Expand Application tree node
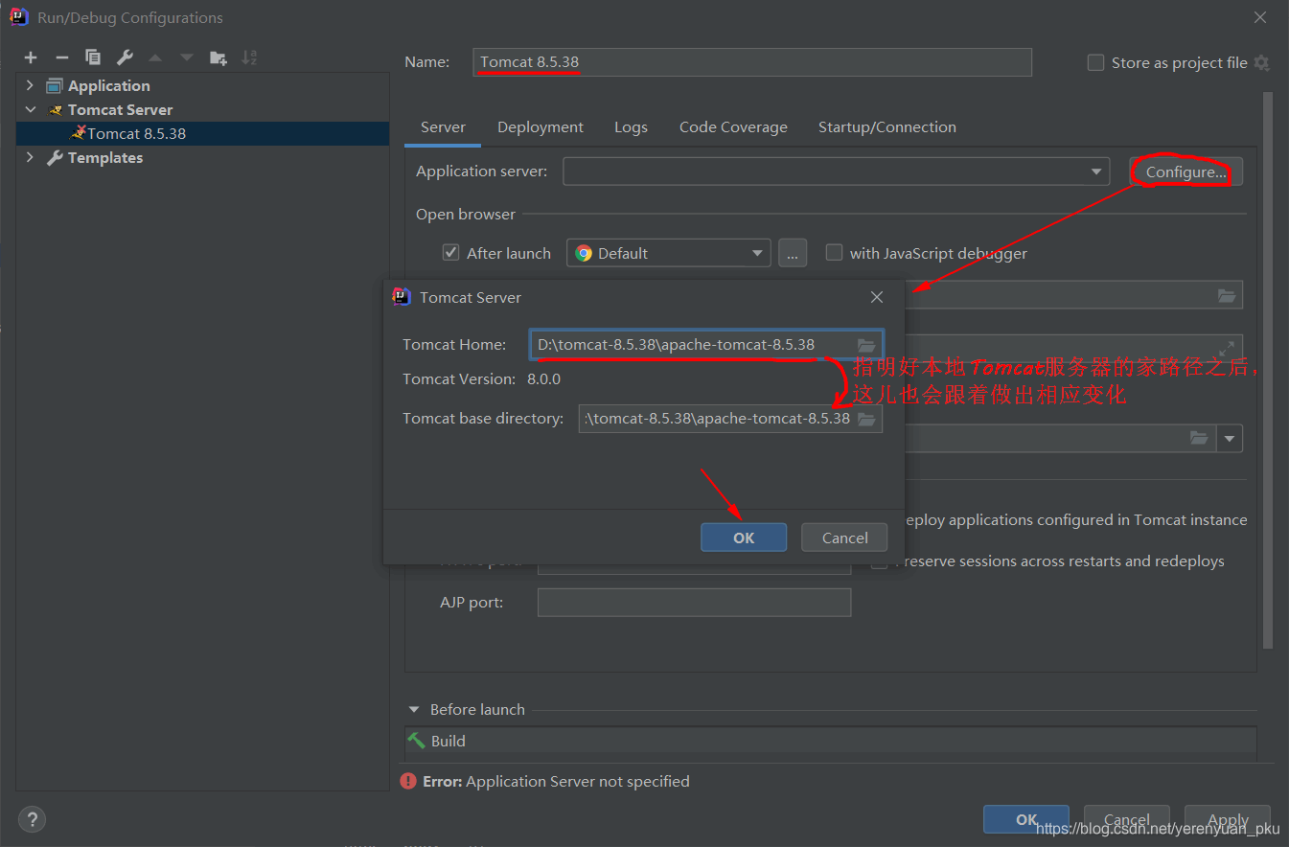 tap(30, 85)
